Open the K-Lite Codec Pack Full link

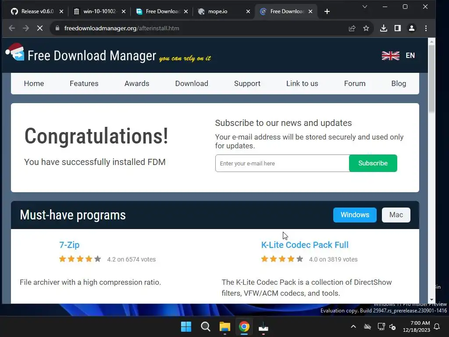point(305,245)
